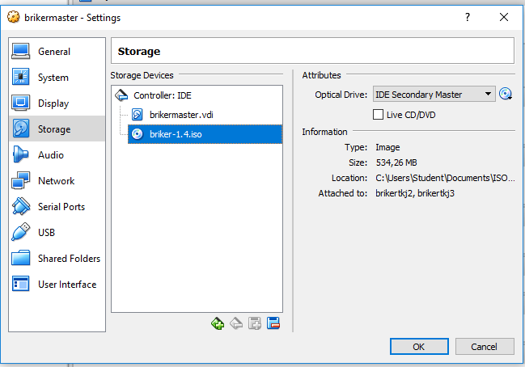The image size is (525, 367).
Task: Open the Display settings category
Action: pyautogui.click(x=53, y=103)
